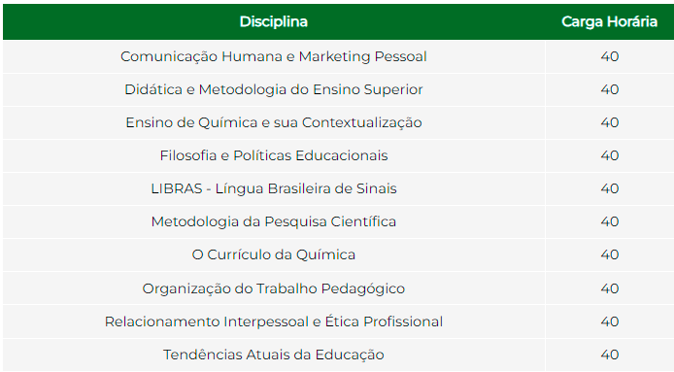Click the 40 hours value for Didática row
674x372 pixels.
coord(610,89)
